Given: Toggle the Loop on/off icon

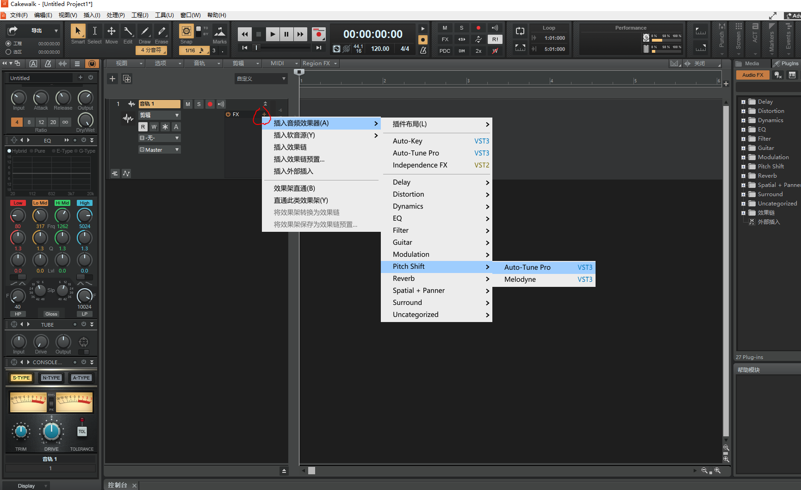Looking at the screenshot, I should 520,31.
